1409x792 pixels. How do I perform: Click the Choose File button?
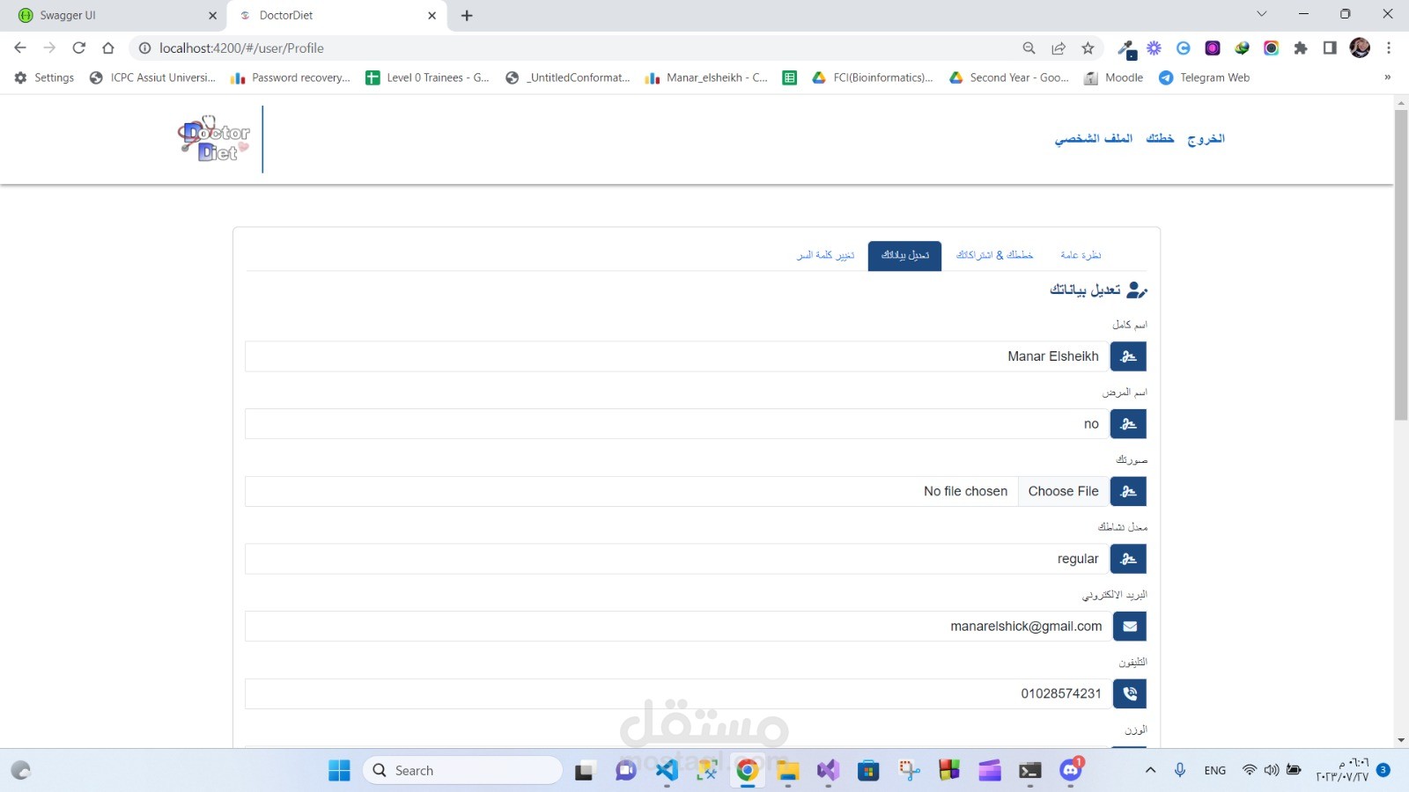tap(1063, 491)
